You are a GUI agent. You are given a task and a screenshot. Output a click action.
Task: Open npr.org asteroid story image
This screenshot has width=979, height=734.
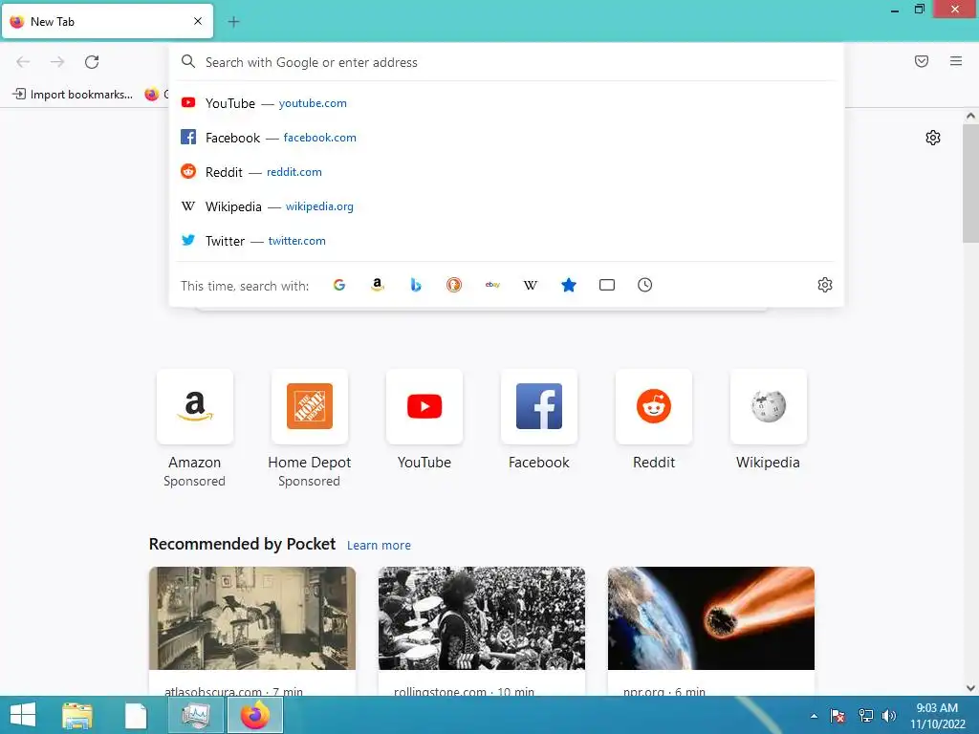point(711,618)
